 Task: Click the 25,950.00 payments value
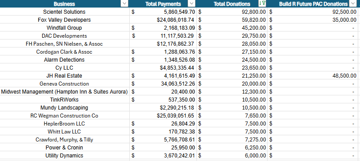(183, 148)
